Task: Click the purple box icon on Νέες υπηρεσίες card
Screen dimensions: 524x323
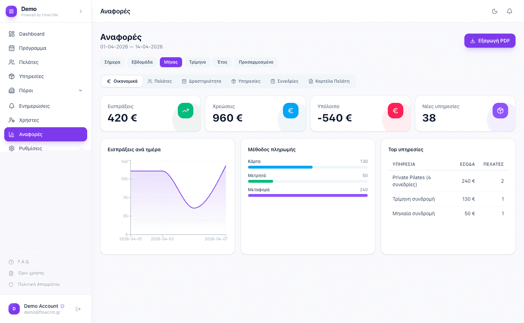Action: pyautogui.click(x=500, y=111)
